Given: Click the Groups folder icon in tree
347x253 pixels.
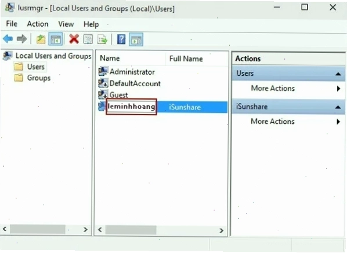Looking at the screenshot, I should pos(19,78).
